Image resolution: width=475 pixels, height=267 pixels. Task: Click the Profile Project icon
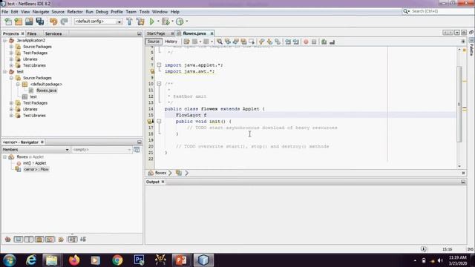pyautogui.click(x=180, y=22)
